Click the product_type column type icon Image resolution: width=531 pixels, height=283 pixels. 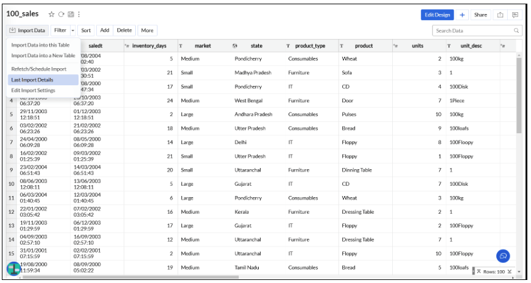click(288, 46)
